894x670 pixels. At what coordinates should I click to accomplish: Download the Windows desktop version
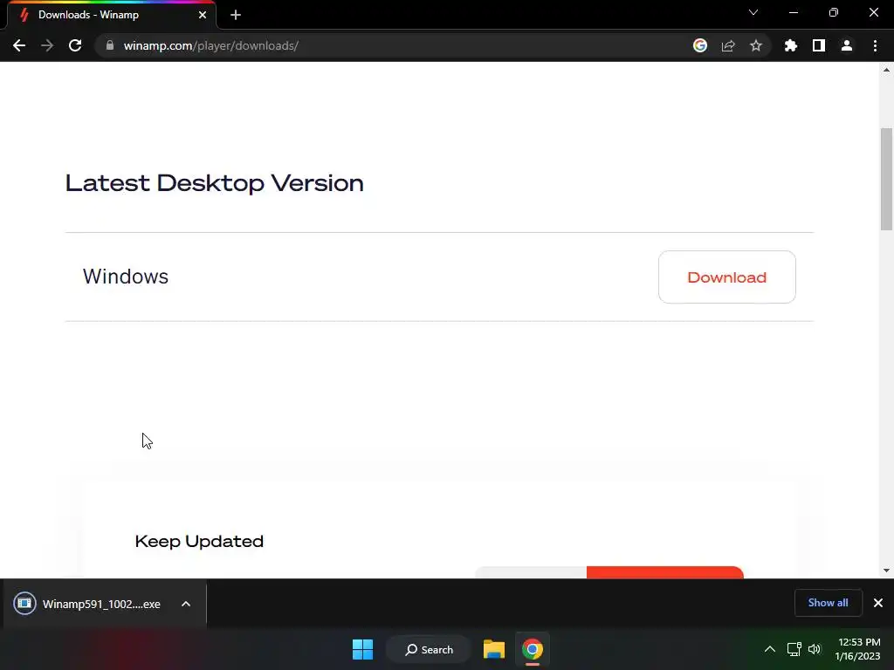tap(727, 277)
